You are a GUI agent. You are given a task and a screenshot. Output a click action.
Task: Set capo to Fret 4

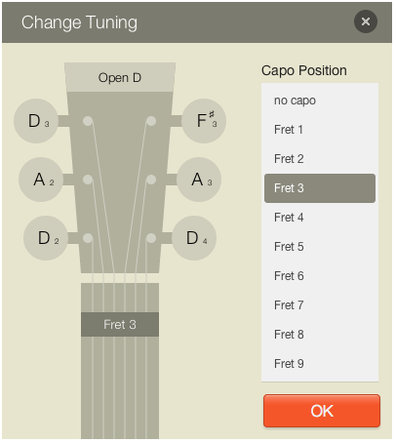320,218
